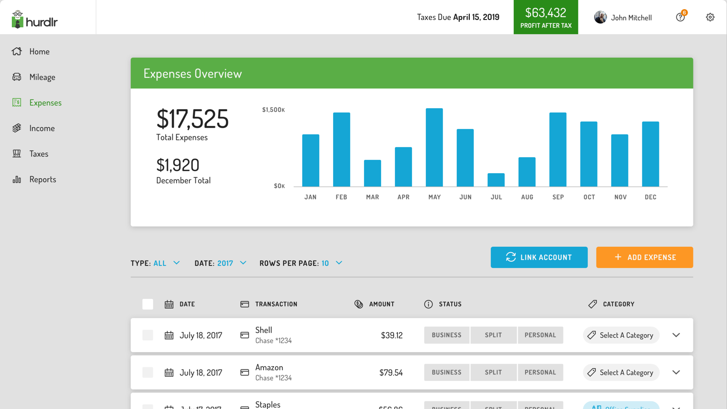Open the Income section via money icon
The width and height of the screenshot is (727, 409).
point(16,128)
